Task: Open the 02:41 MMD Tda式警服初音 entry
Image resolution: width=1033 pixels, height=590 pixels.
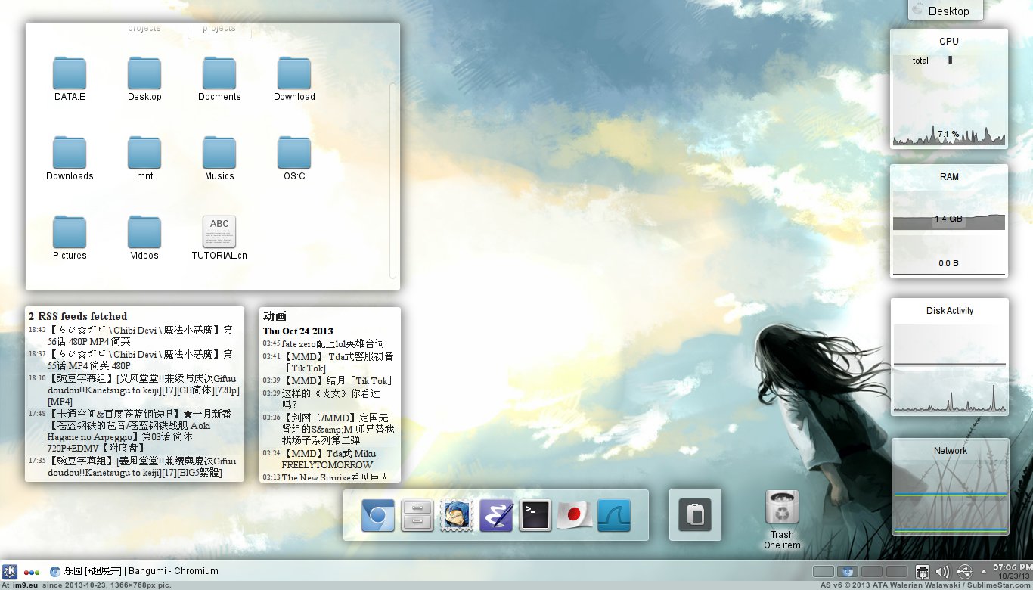Action: [330, 362]
